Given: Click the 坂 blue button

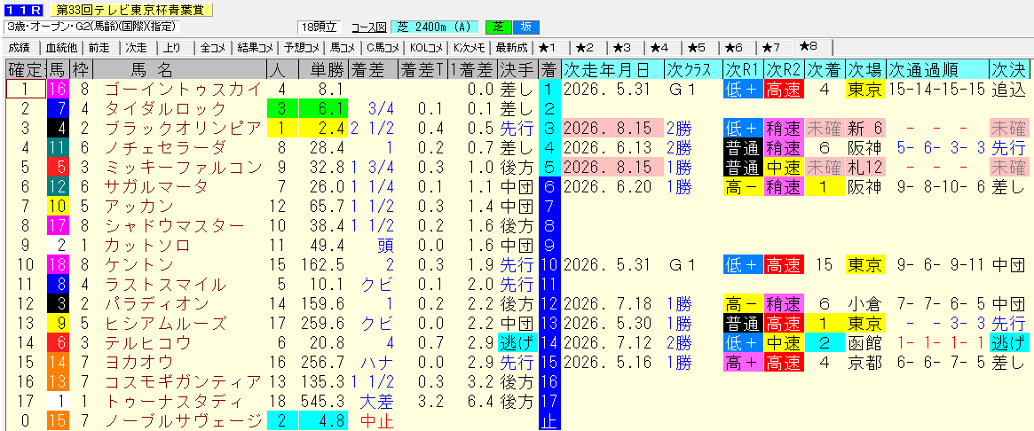Looking at the screenshot, I should (525, 27).
